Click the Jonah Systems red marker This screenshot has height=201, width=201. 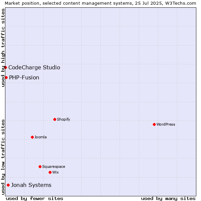8,185
